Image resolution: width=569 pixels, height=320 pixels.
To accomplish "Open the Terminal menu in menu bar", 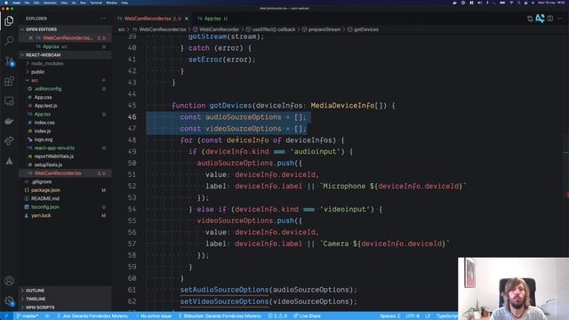I will [96, 3].
